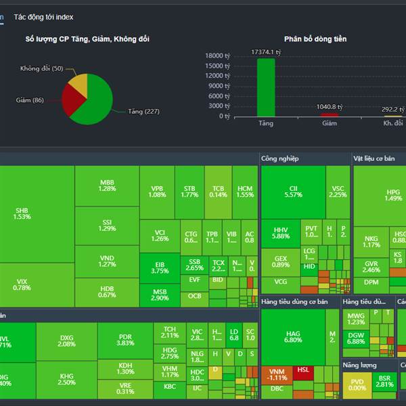The width and height of the screenshot is (406, 406).
Task: Click the PDR 3.83% tile
Action: [x=125, y=340]
